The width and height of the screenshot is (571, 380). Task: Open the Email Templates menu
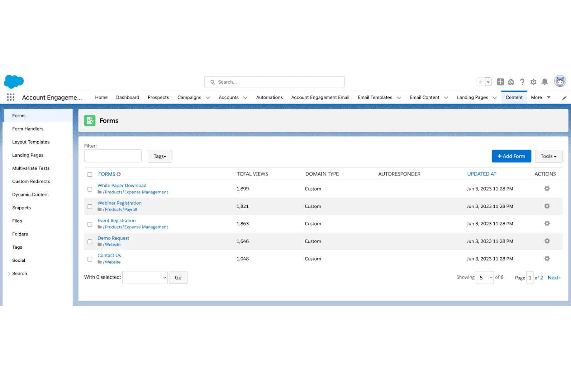[375, 97]
